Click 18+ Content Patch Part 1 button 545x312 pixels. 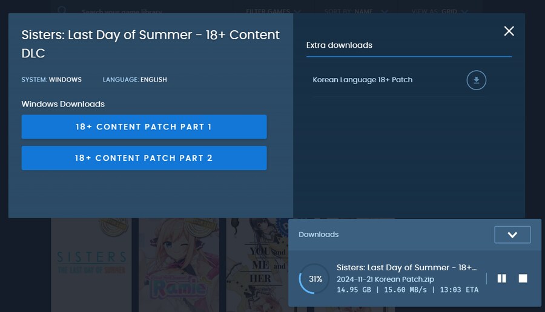point(144,127)
